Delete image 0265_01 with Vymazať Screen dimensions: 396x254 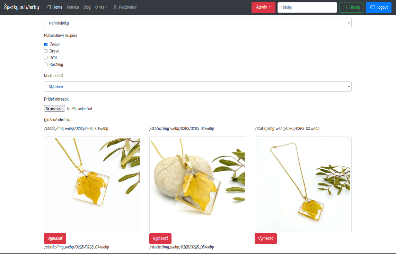[x=55, y=239]
